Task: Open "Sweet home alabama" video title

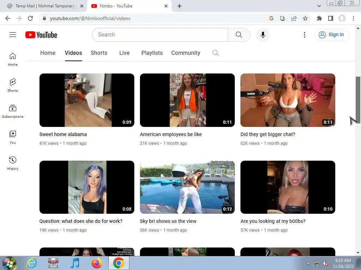Action: [x=63, y=134]
